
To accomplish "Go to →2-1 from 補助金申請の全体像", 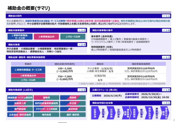I will 166,103.
